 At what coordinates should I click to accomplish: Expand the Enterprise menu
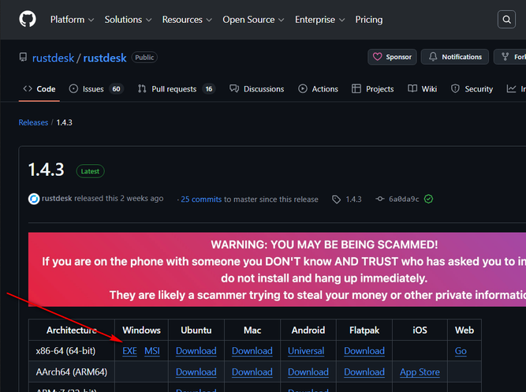[319, 20]
